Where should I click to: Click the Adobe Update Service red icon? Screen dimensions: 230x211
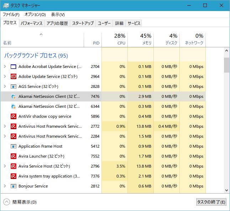[13, 77]
